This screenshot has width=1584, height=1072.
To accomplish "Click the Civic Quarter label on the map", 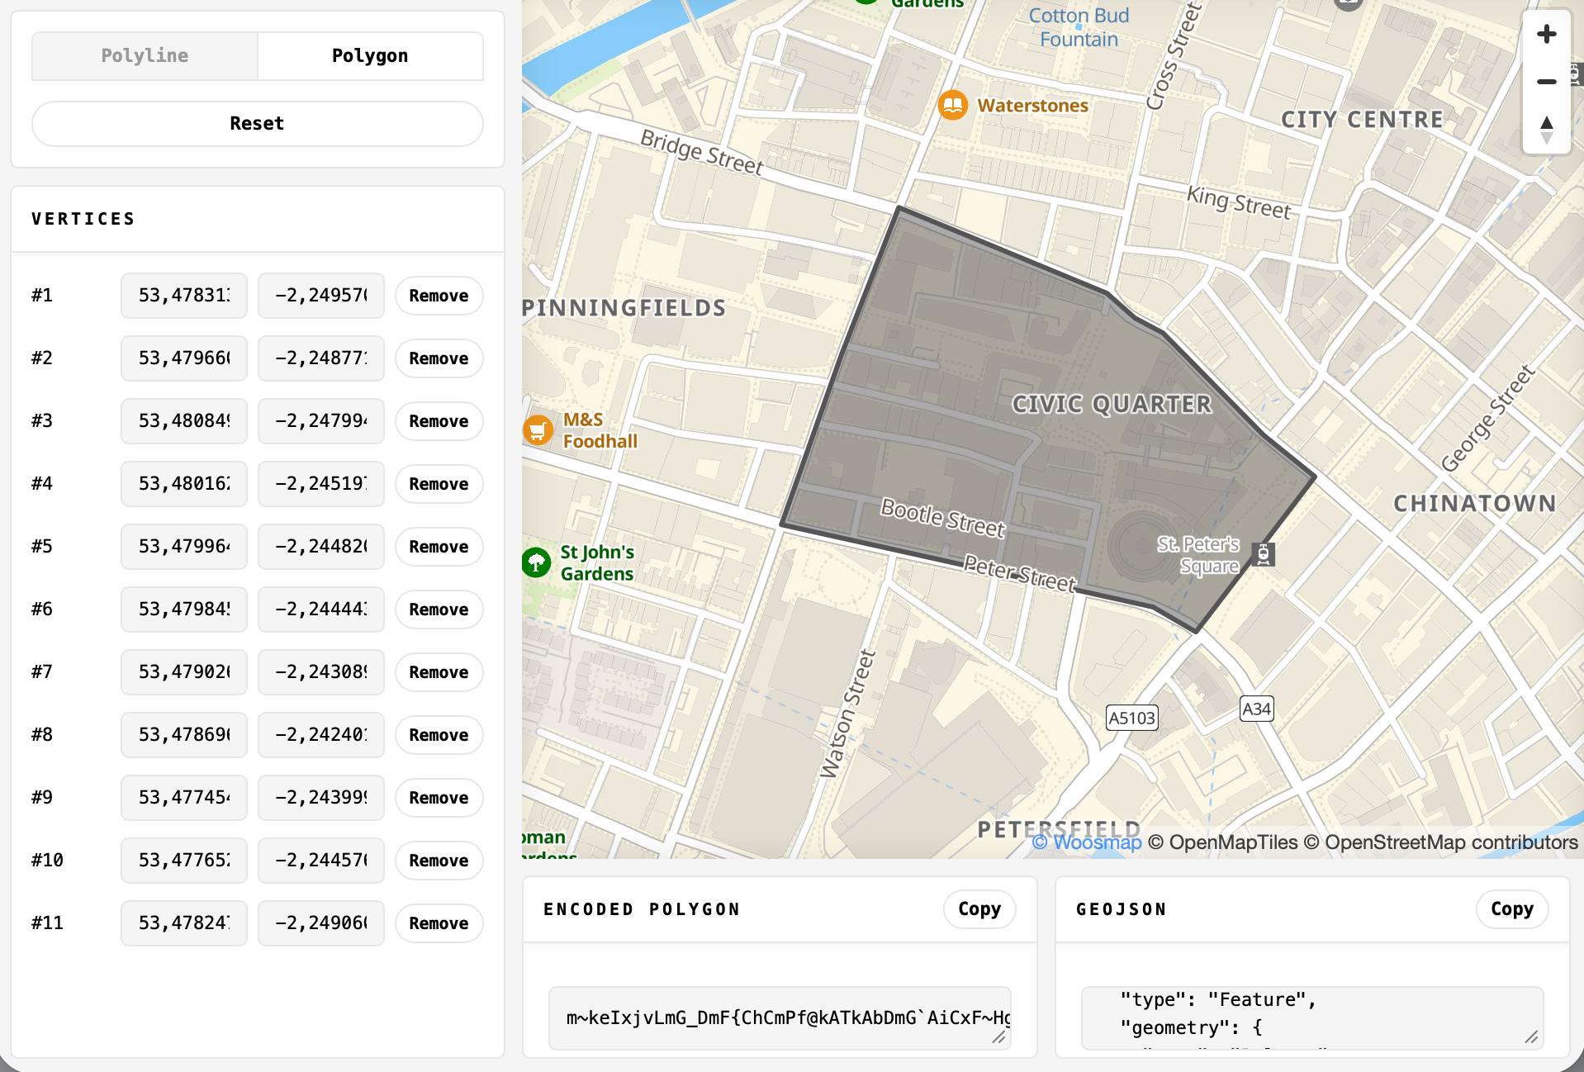I will 1112,404.
